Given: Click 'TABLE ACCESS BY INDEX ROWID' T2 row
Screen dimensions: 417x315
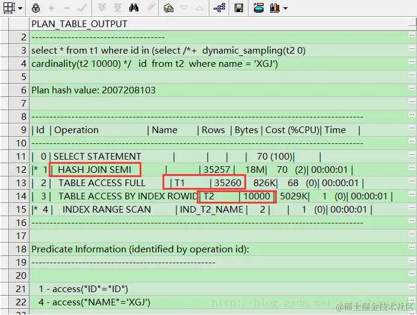Looking at the screenshot, I should (x=218, y=196).
